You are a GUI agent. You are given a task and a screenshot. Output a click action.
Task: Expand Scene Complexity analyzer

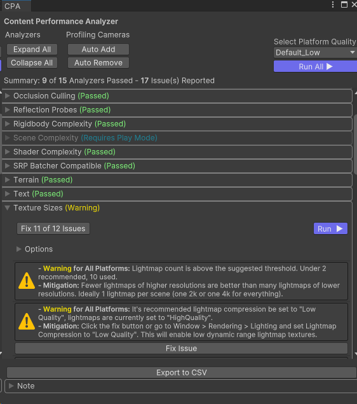point(8,138)
